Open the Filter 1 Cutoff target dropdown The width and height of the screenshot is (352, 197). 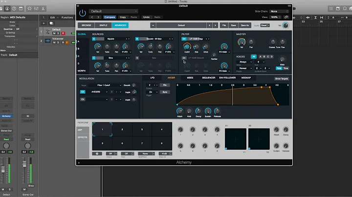click(106, 85)
